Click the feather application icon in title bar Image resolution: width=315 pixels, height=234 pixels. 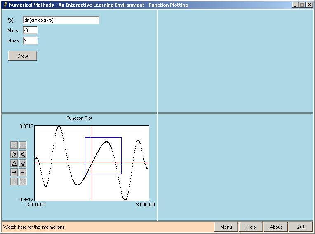(x=5, y=5)
